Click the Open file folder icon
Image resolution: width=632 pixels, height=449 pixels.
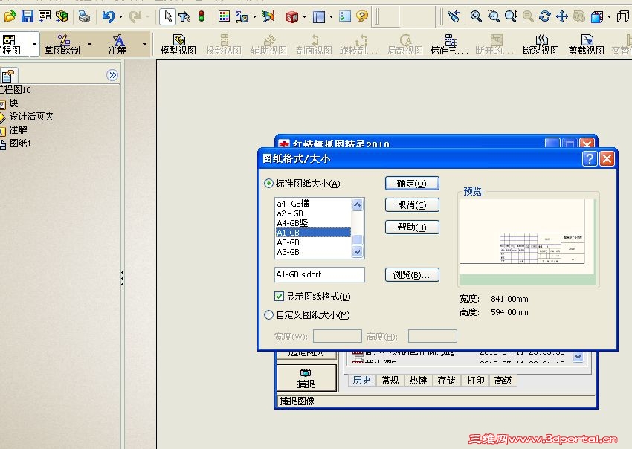[10, 16]
